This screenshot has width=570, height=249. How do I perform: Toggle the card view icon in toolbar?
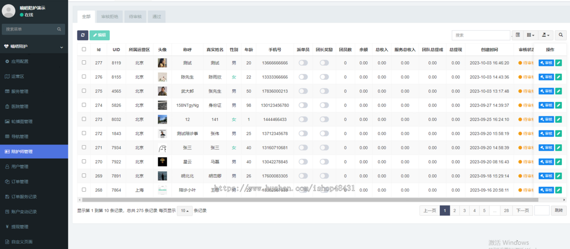tap(518, 35)
